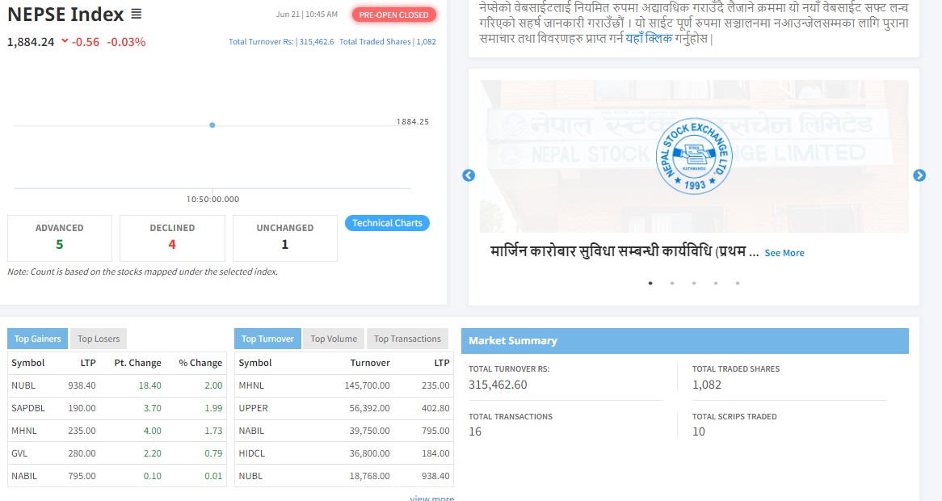Click the carousel banner image
This screenshot has width=942, height=501.
pyautogui.click(x=694, y=156)
